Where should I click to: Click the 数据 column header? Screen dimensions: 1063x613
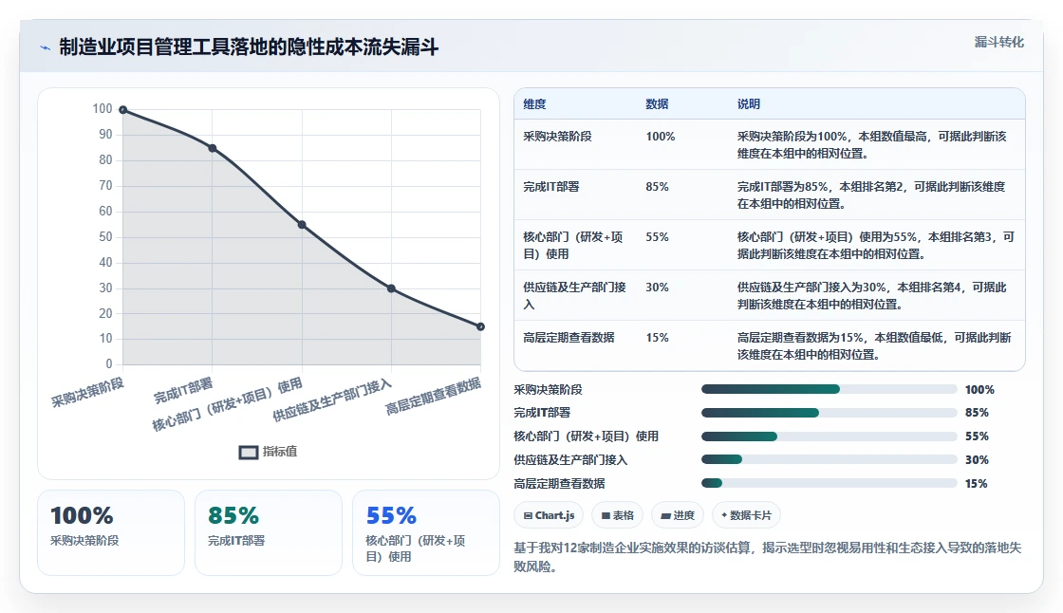click(x=657, y=104)
